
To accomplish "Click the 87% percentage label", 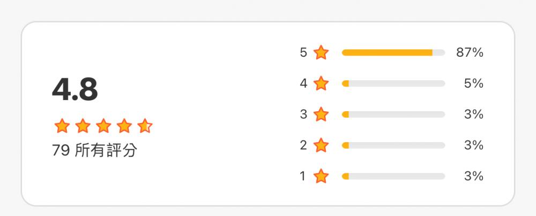I will click(470, 52).
